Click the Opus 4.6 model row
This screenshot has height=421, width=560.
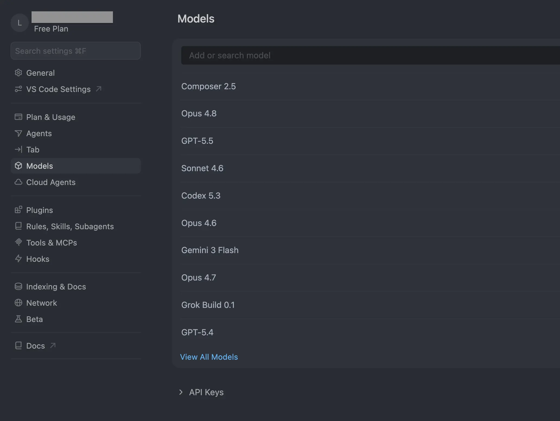[370, 223]
